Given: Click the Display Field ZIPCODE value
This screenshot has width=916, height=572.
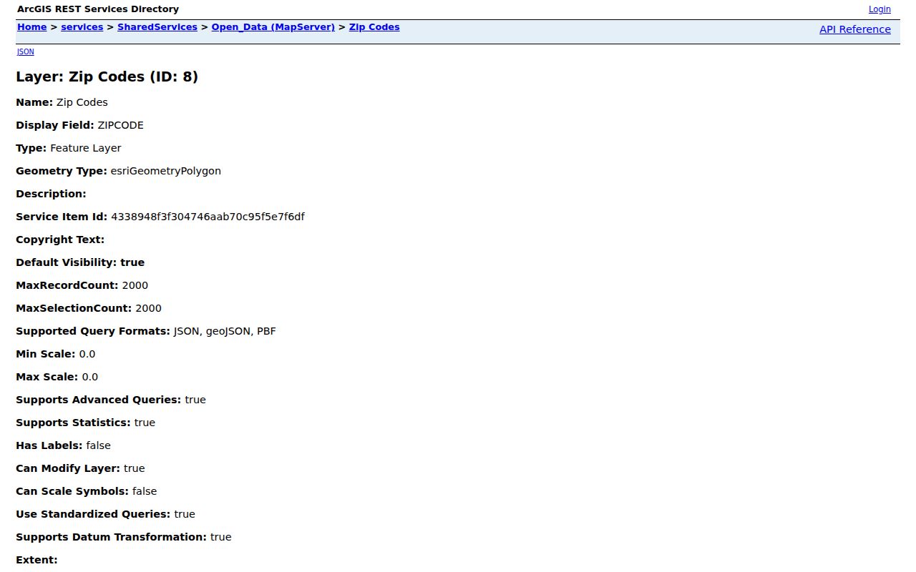Looking at the screenshot, I should pos(120,125).
